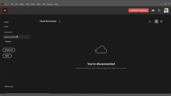Click the Cloud documents info icon

[x=59, y=21]
